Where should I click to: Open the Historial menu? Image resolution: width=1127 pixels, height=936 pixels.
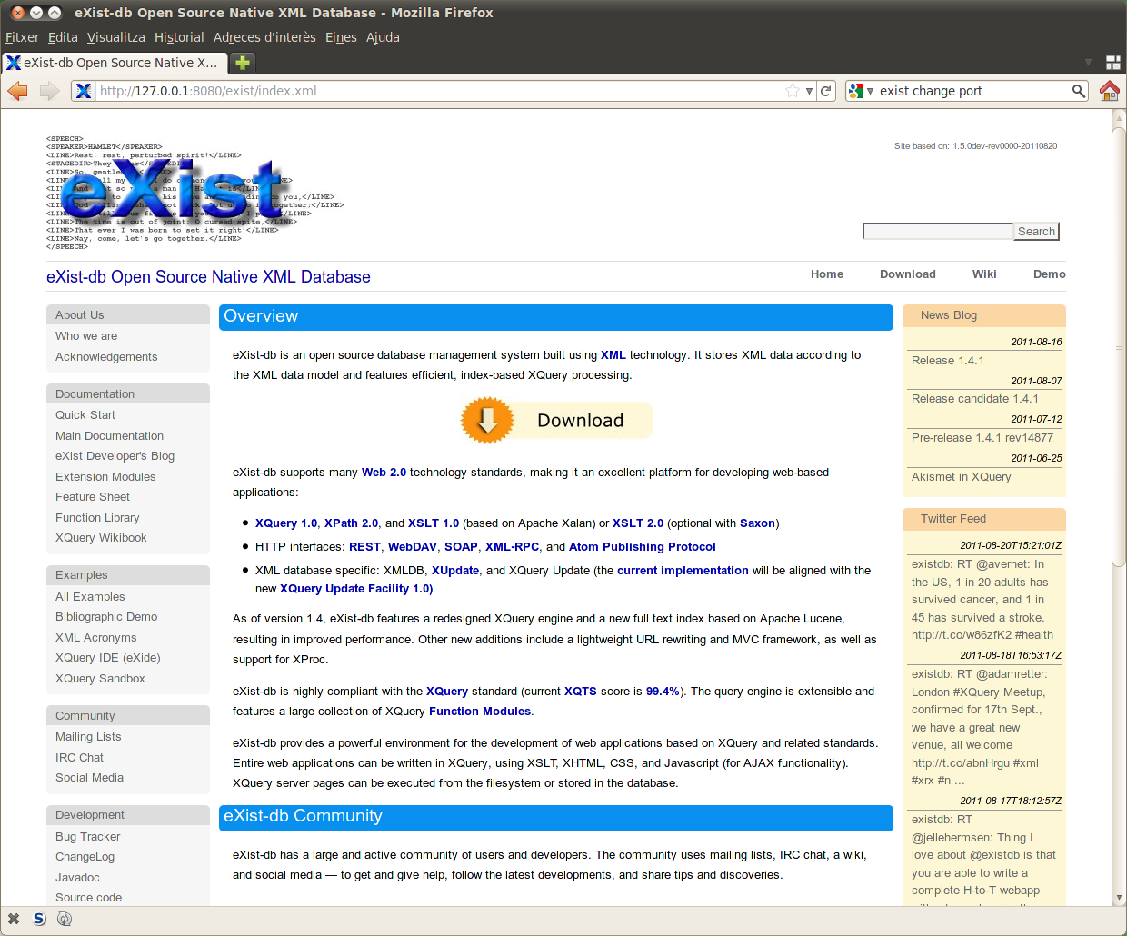coord(179,37)
